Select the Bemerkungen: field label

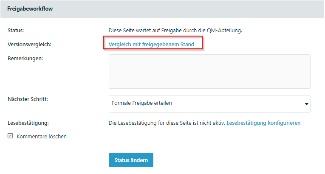point(25,59)
